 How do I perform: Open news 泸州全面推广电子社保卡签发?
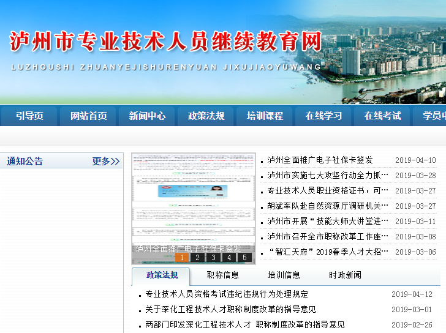(x=320, y=160)
